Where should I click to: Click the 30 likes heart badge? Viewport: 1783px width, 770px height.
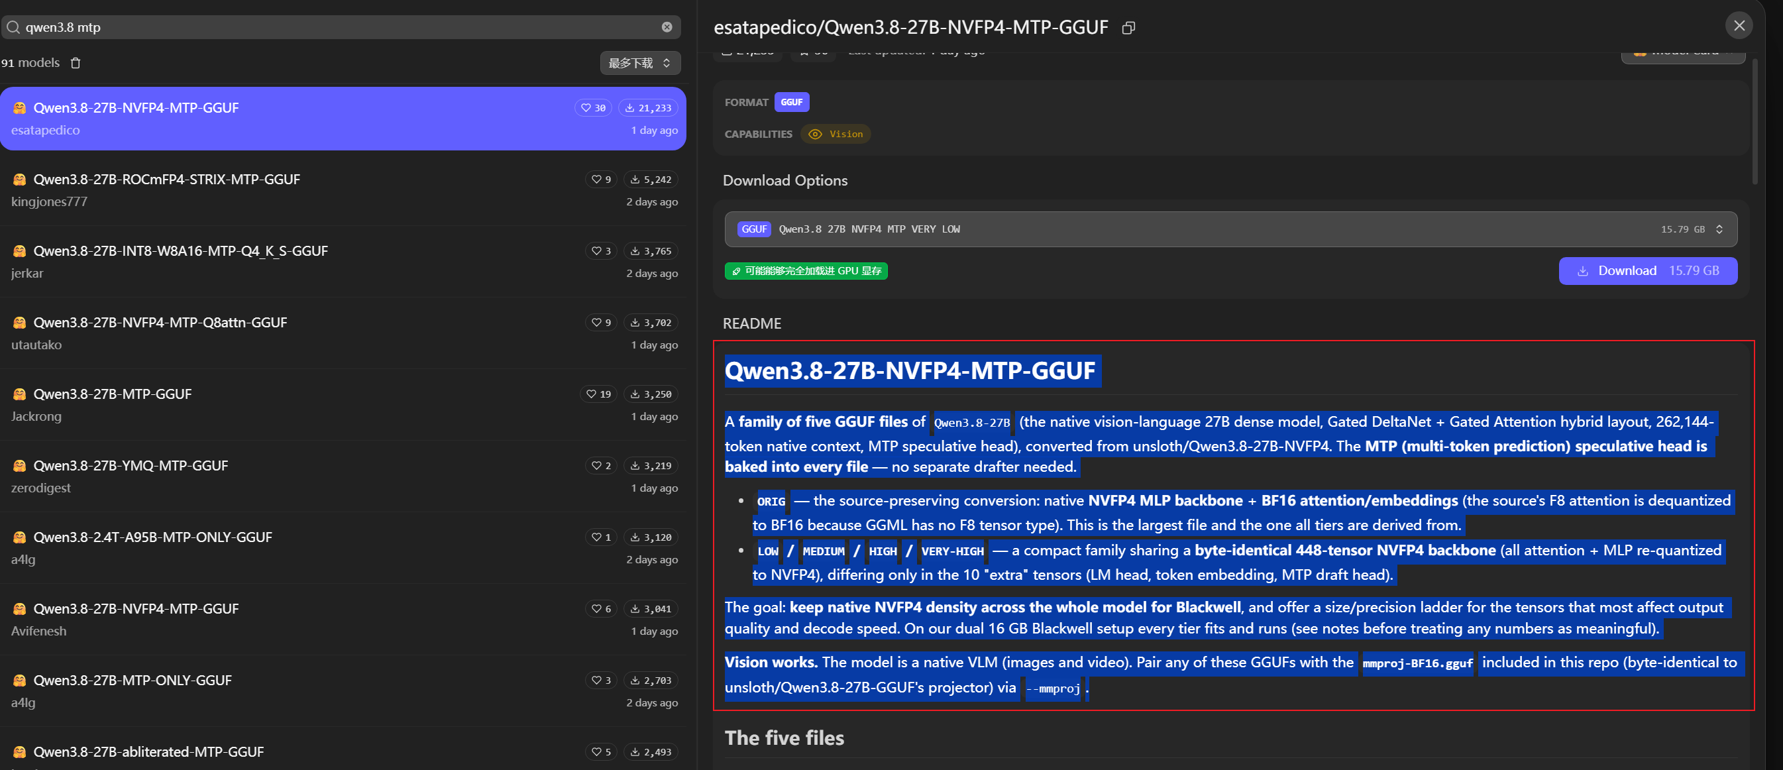click(x=593, y=107)
